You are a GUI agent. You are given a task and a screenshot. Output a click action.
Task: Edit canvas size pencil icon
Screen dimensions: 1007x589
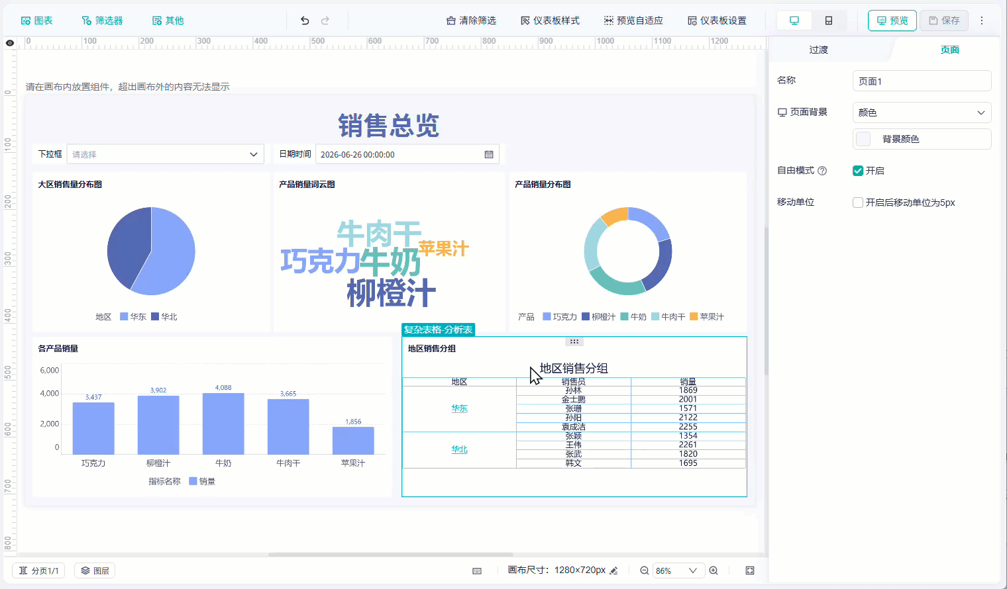pos(613,570)
